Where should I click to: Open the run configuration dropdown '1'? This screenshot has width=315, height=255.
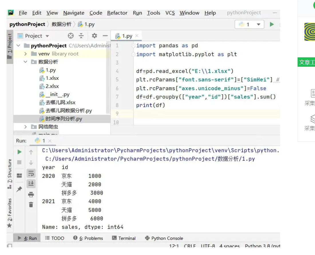259,25
